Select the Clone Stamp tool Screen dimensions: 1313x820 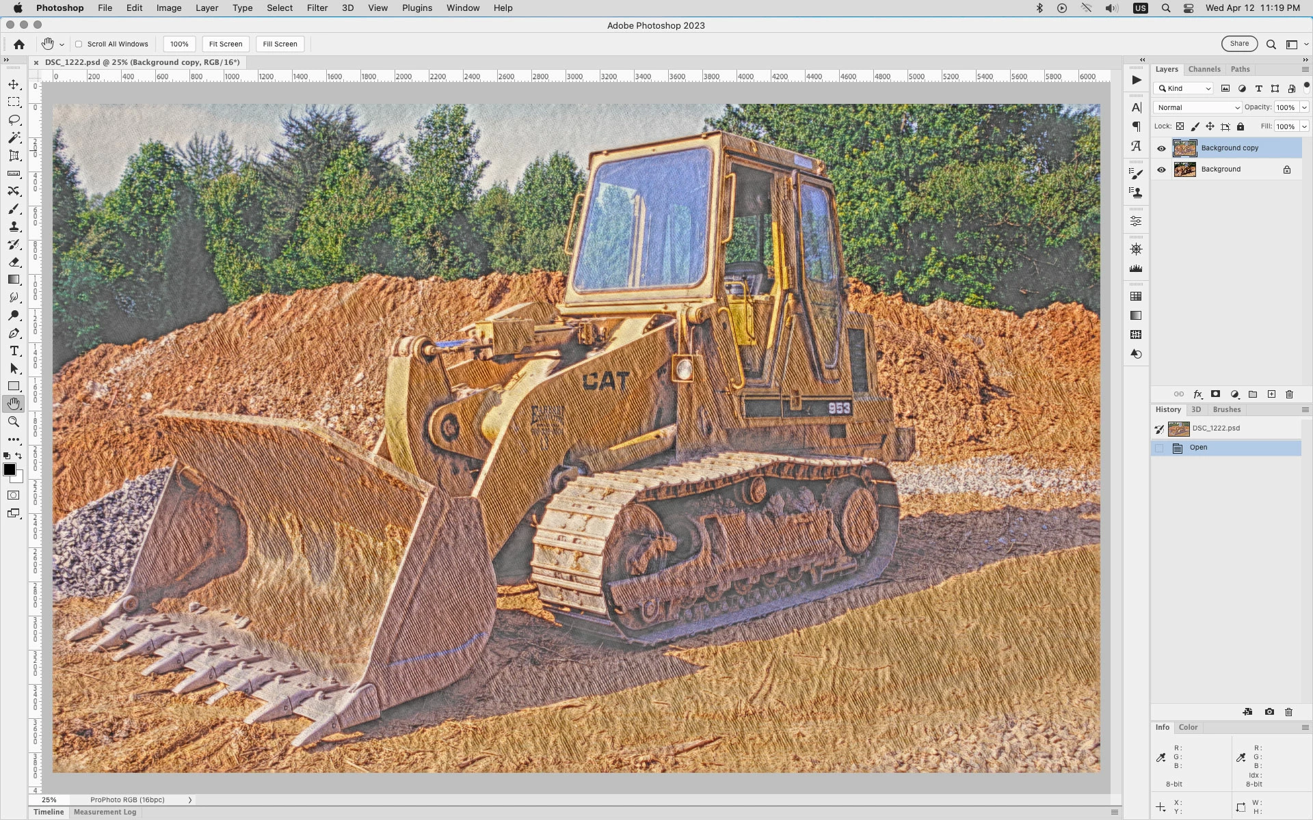point(14,227)
